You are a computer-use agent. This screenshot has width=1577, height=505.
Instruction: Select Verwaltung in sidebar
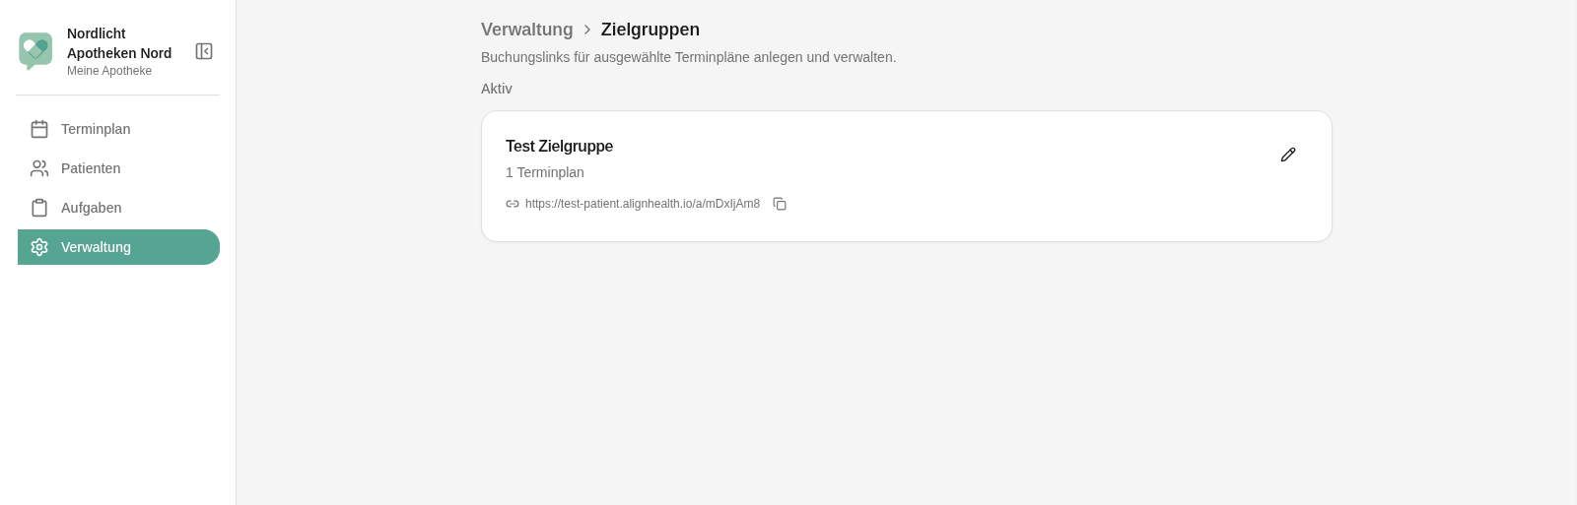pyautogui.click(x=118, y=247)
